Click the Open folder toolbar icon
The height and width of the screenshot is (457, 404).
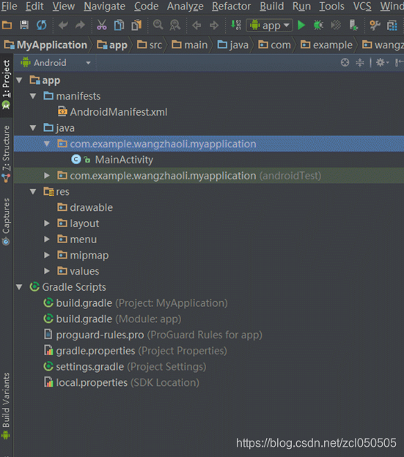pos(7,26)
